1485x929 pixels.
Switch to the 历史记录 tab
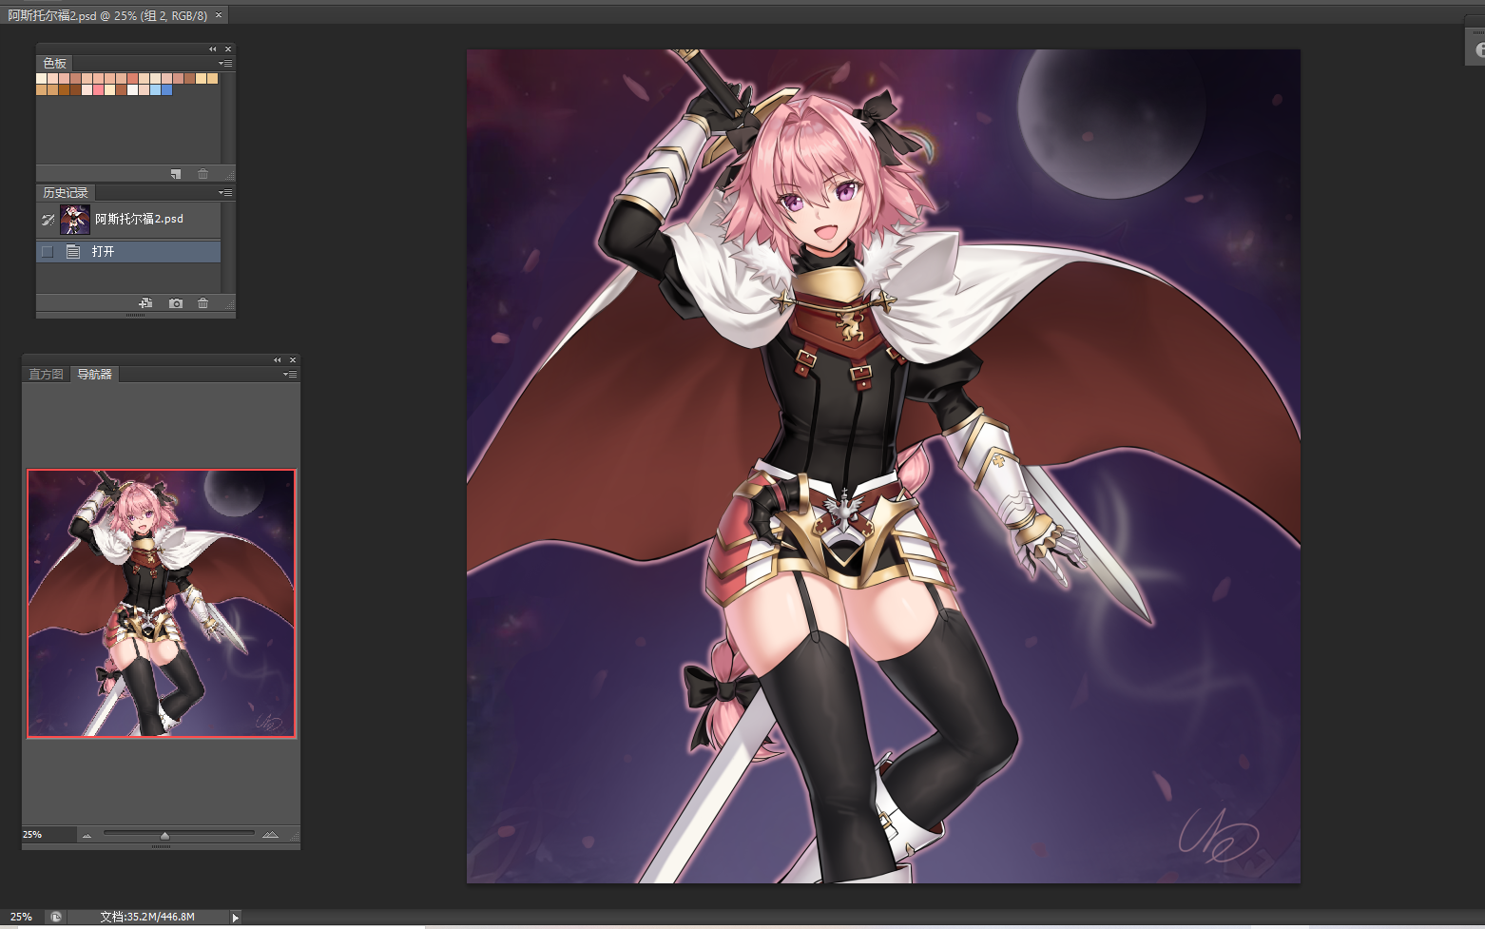tap(65, 192)
